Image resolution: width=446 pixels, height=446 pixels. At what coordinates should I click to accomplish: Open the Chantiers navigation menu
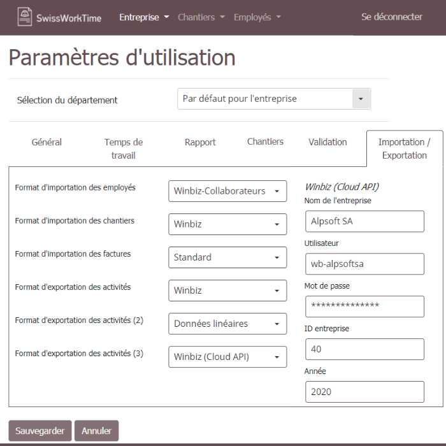pyautogui.click(x=201, y=17)
